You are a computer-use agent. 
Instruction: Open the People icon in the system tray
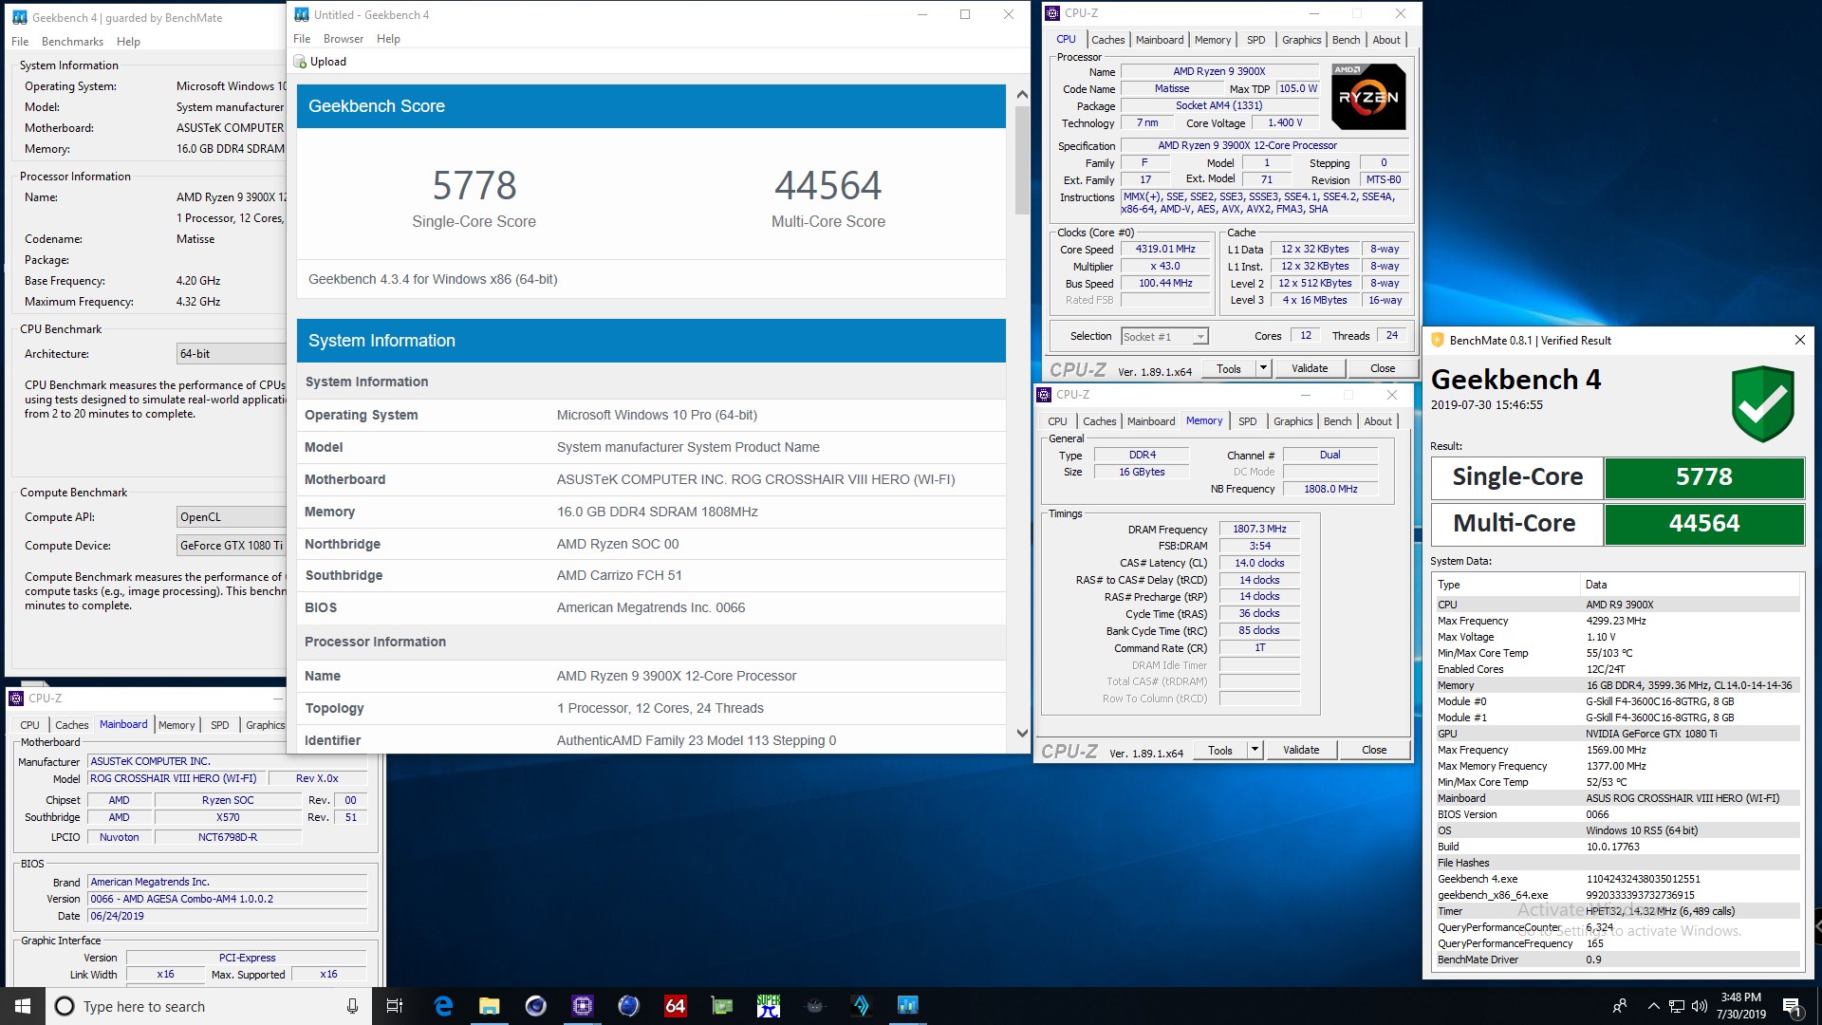click(1620, 1006)
